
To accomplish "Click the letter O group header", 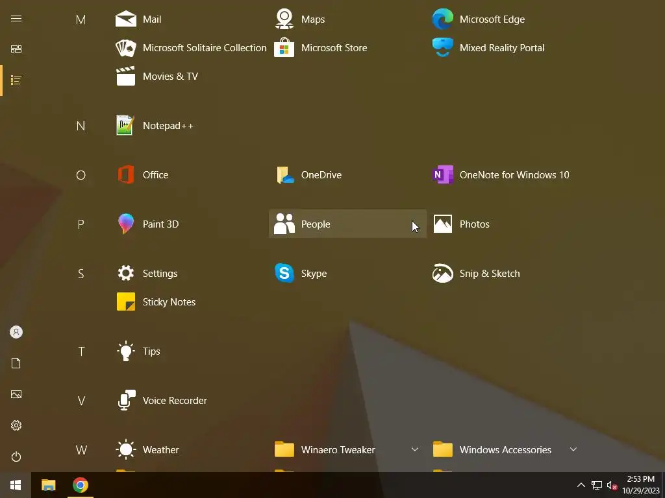I will pos(81,175).
